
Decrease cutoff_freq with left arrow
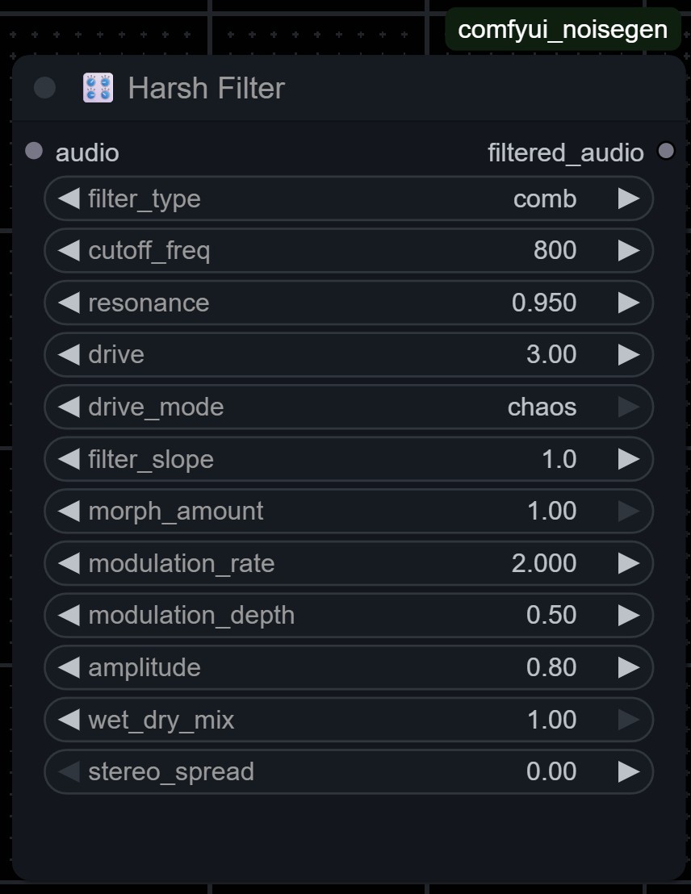pyautogui.click(x=69, y=251)
